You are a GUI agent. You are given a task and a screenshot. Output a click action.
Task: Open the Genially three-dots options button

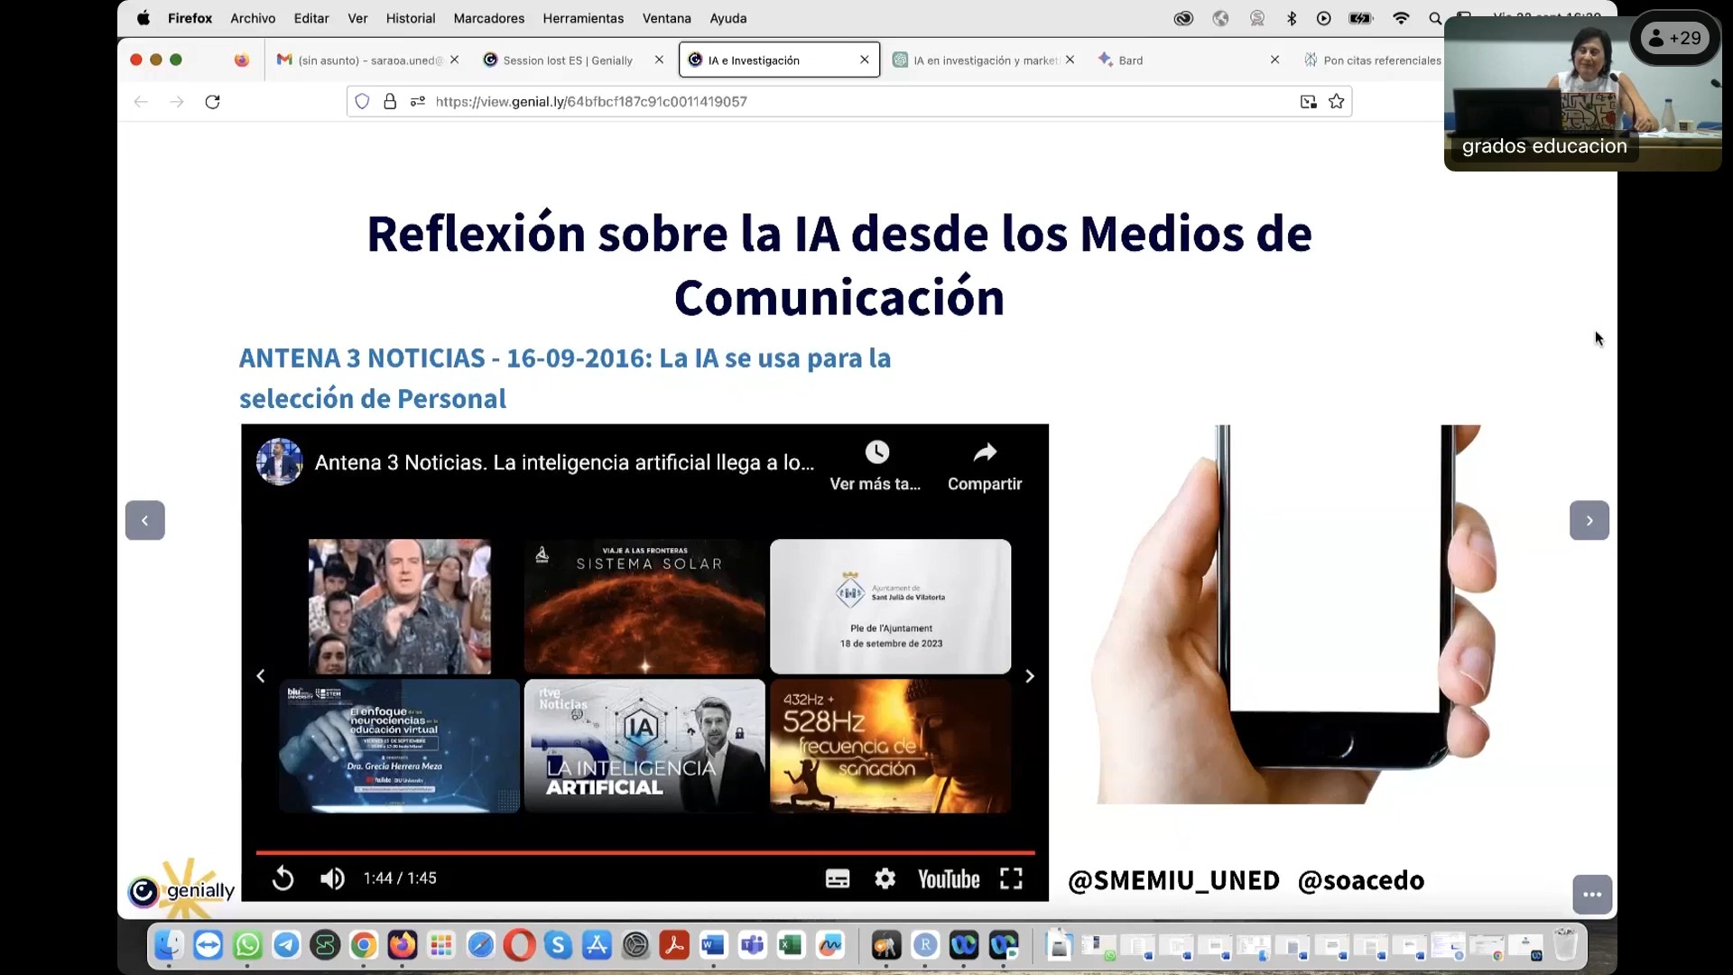pos(1592,895)
